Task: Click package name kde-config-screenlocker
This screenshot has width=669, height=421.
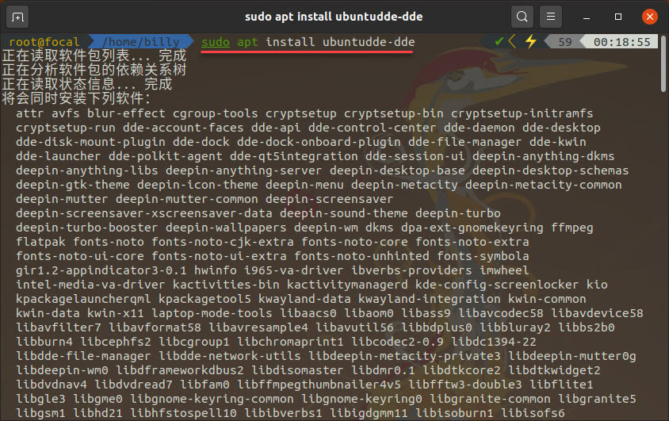Action: pos(497,285)
